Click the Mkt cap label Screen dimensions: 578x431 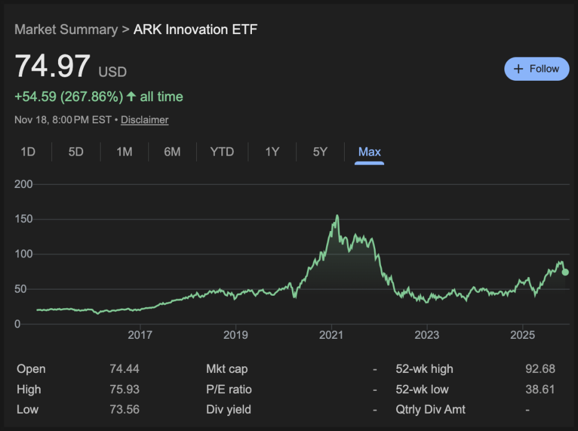(x=227, y=369)
